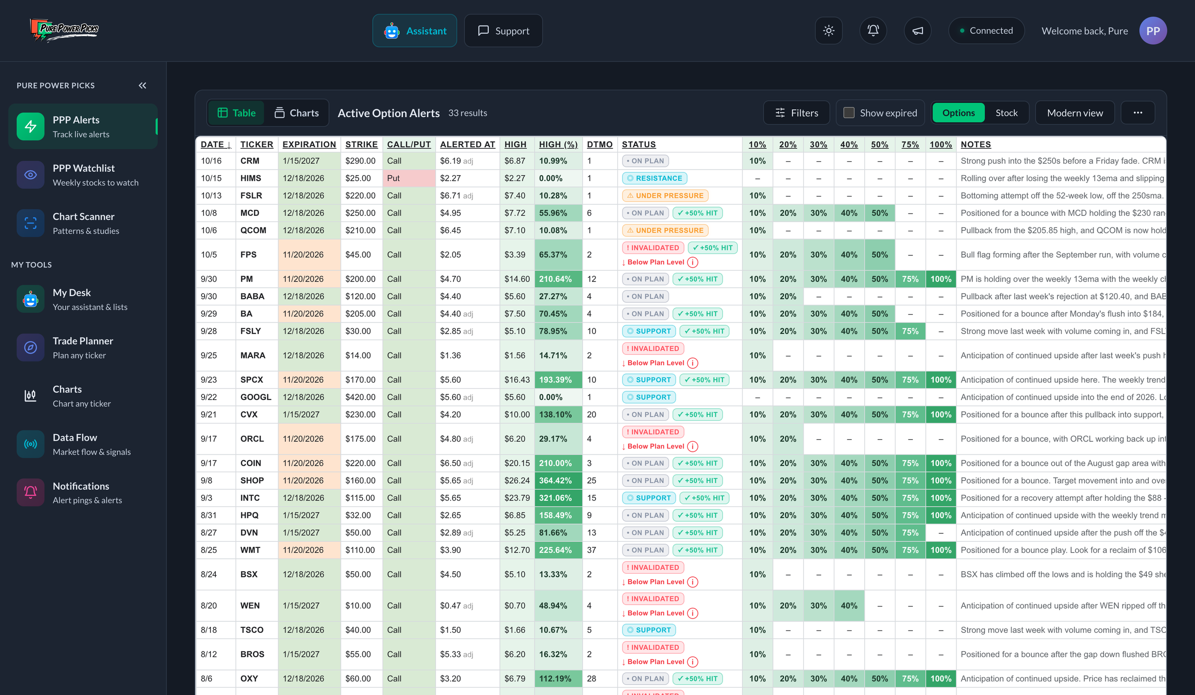Sort by TICKER column header
Image resolution: width=1195 pixels, height=695 pixels.
pyautogui.click(x=257, y=145)
